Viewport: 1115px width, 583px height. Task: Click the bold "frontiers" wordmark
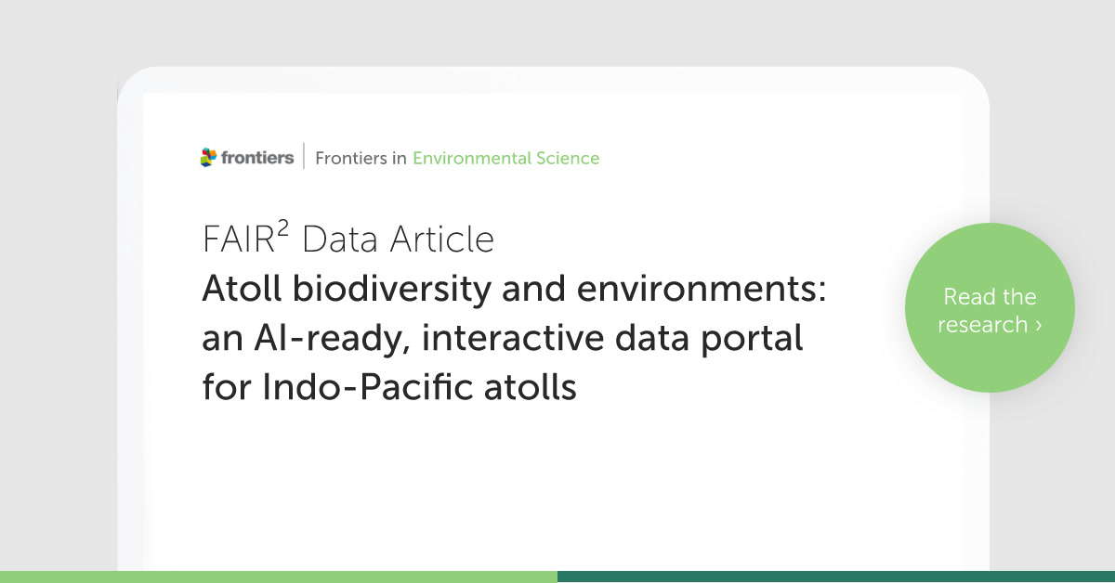257,158
